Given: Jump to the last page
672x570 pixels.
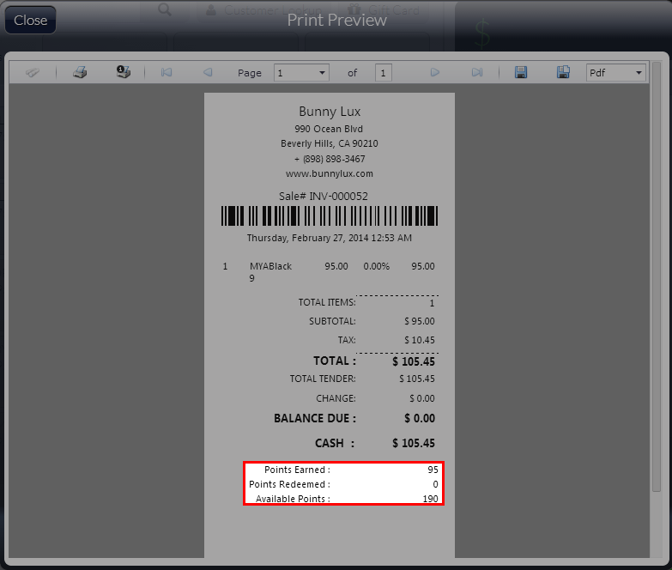Looking at the screenshot, I should point(477,73).
